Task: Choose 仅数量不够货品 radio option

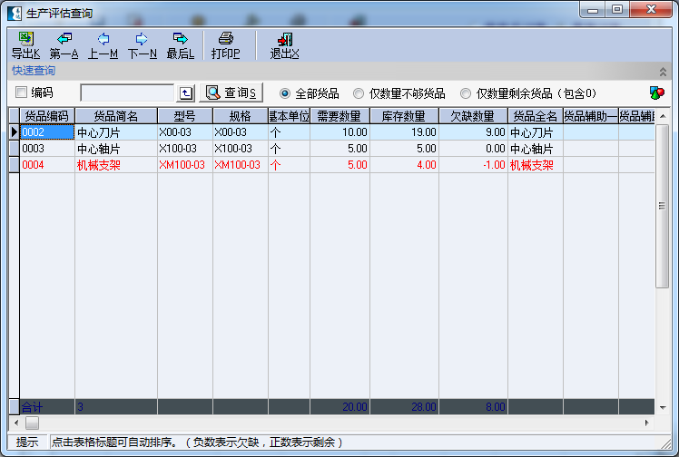Action: coord(359,93)
